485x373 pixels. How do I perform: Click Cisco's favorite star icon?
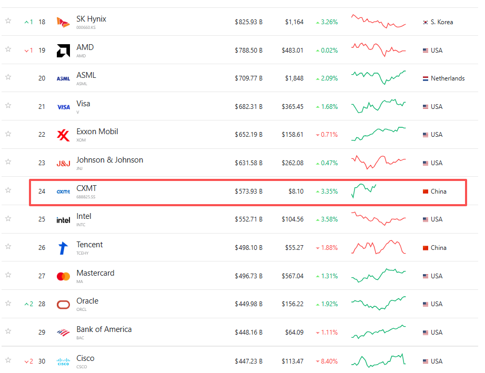[x=8, y=360]
